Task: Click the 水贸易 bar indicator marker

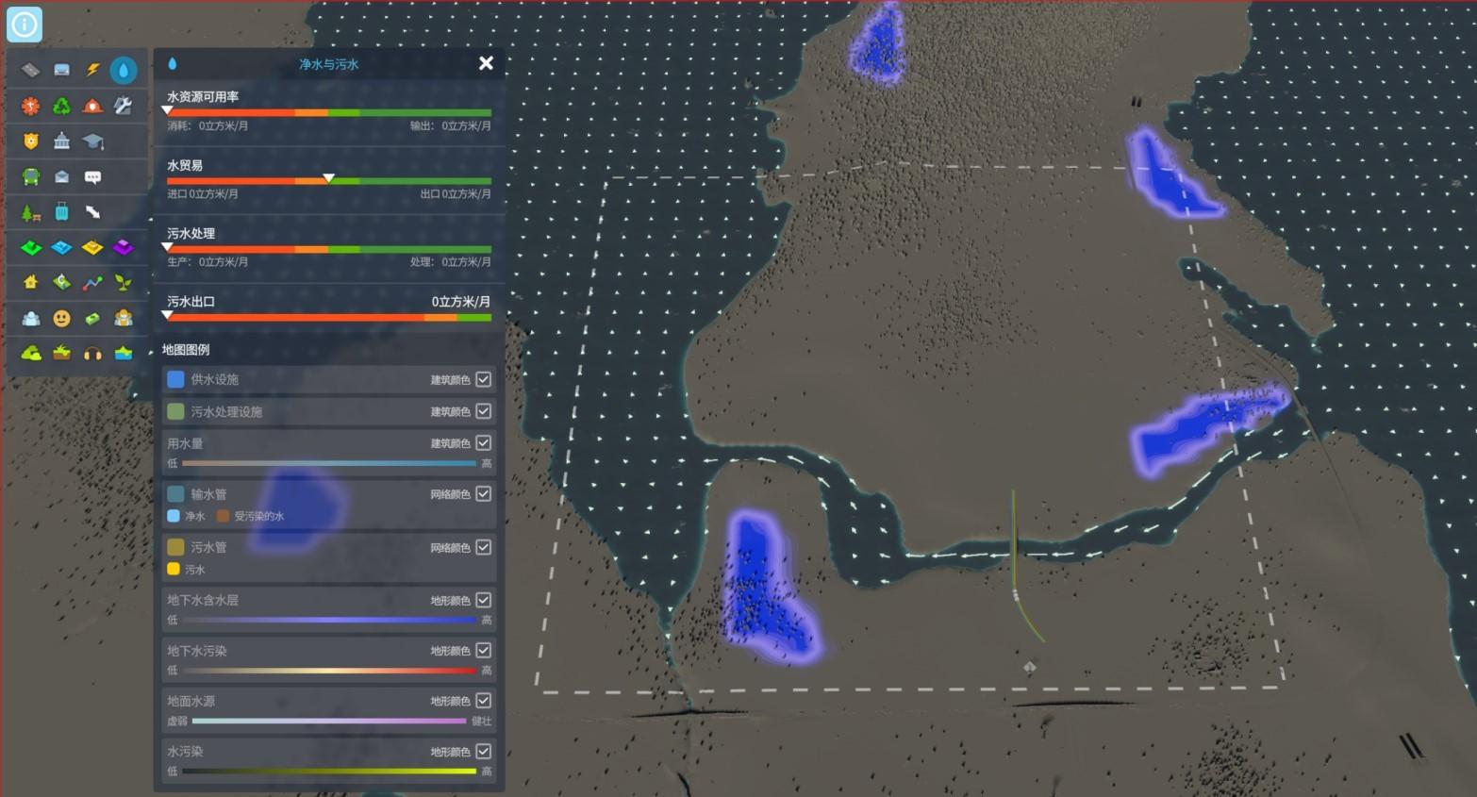Action: [328, 177]
